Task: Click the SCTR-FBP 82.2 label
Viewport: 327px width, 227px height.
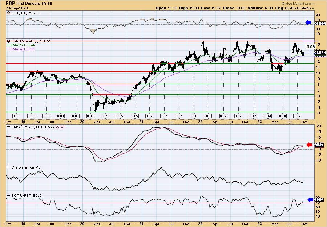Action: (26, 195)
